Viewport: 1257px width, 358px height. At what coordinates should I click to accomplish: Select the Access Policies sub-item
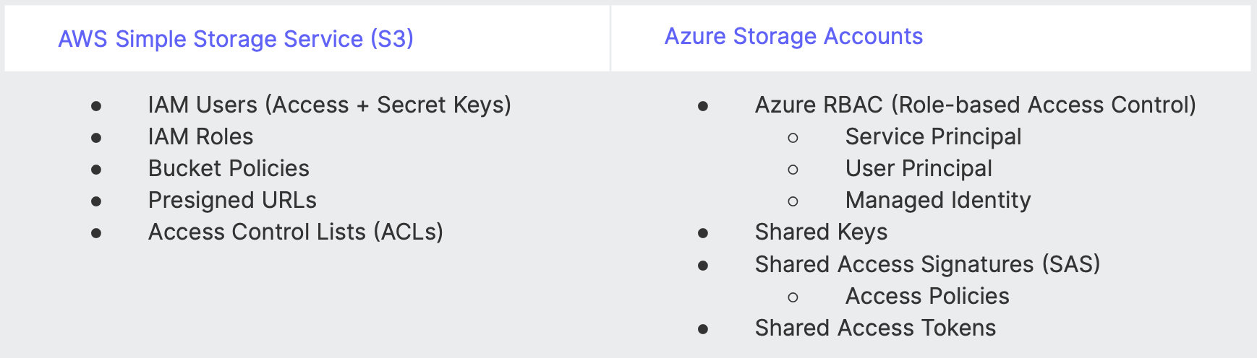[x=927, y=297]
